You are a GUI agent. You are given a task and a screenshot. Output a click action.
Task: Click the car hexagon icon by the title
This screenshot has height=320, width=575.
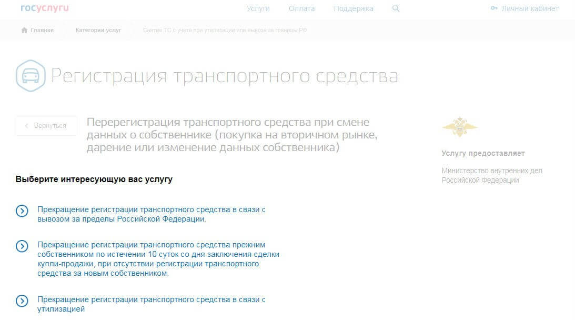coord(31,76)
